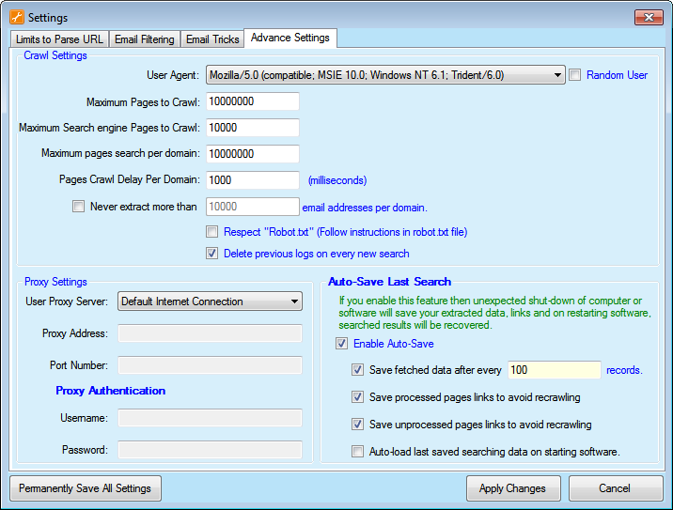Click the Cancel button

[615, 488]
